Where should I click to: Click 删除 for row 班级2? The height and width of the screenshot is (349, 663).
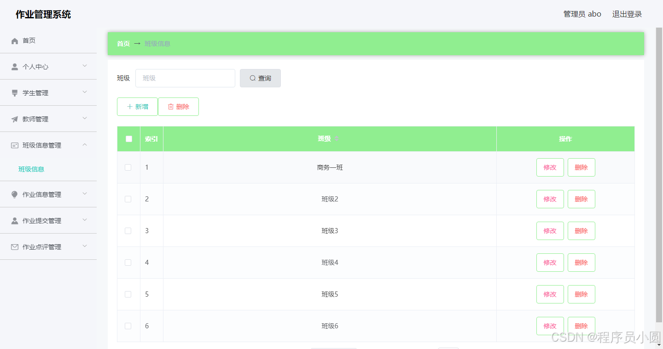pyautogui.click(x=582, y=199)
